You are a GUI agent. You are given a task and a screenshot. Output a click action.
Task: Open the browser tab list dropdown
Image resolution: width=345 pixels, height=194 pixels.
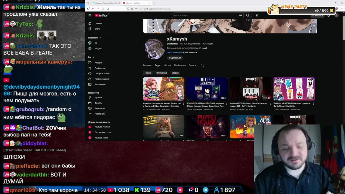(318, 3)
